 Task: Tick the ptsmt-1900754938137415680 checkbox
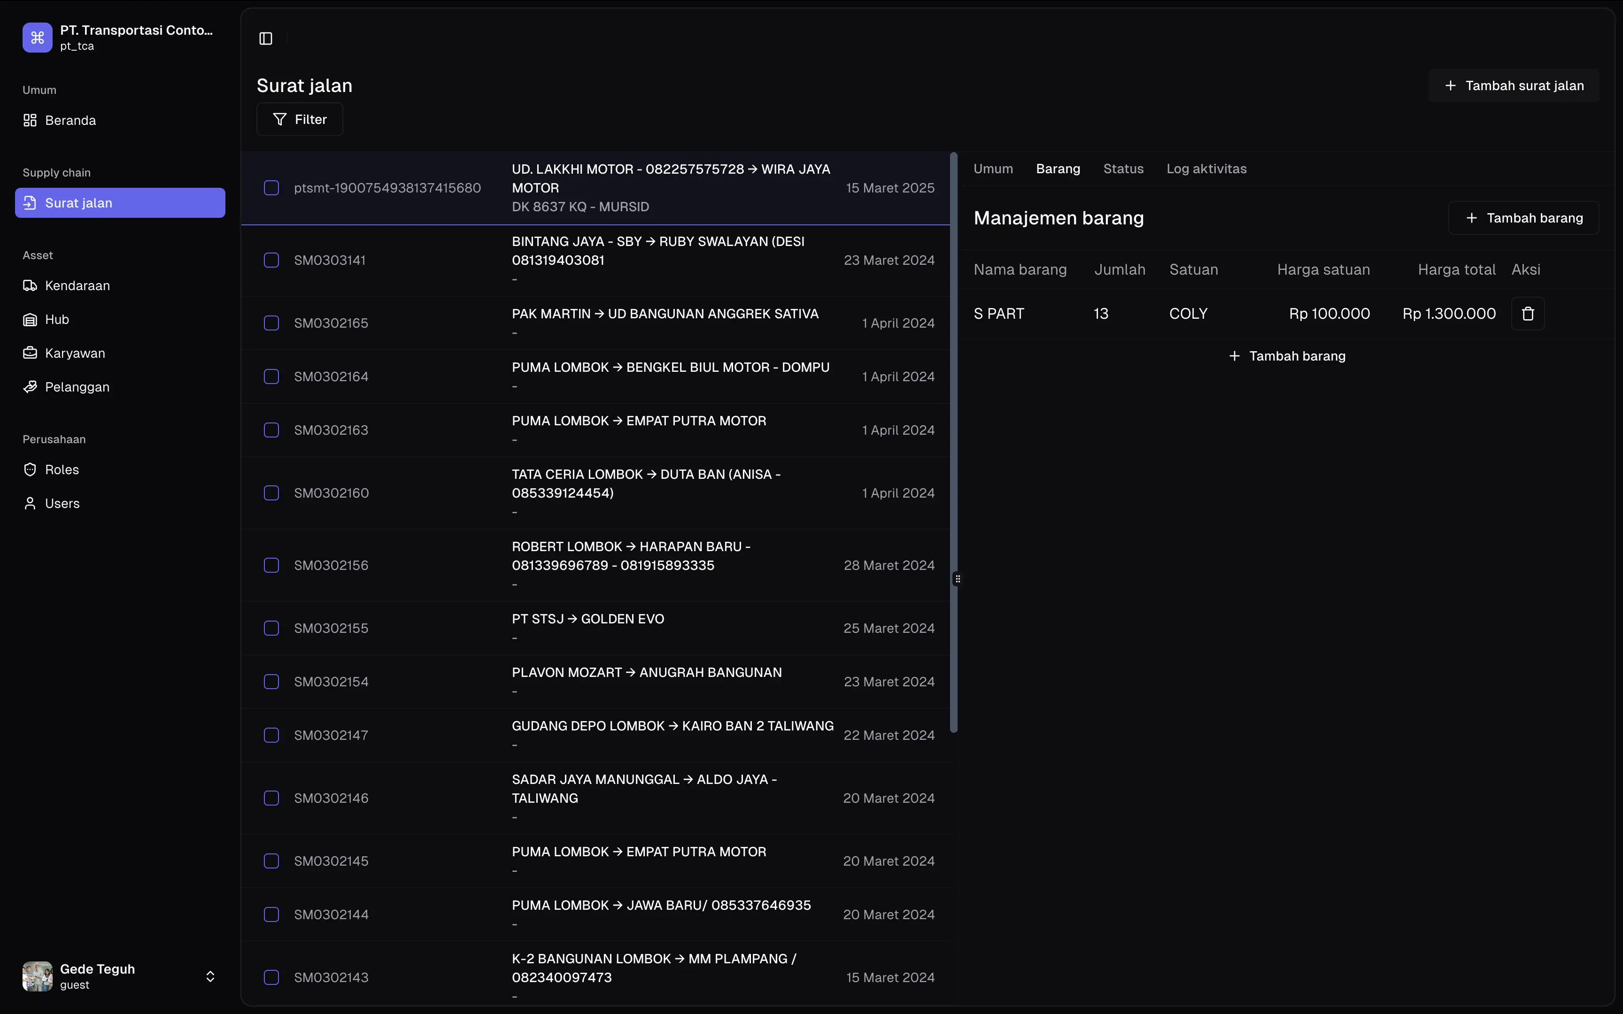pyautogui.click(x=271, y=188)
